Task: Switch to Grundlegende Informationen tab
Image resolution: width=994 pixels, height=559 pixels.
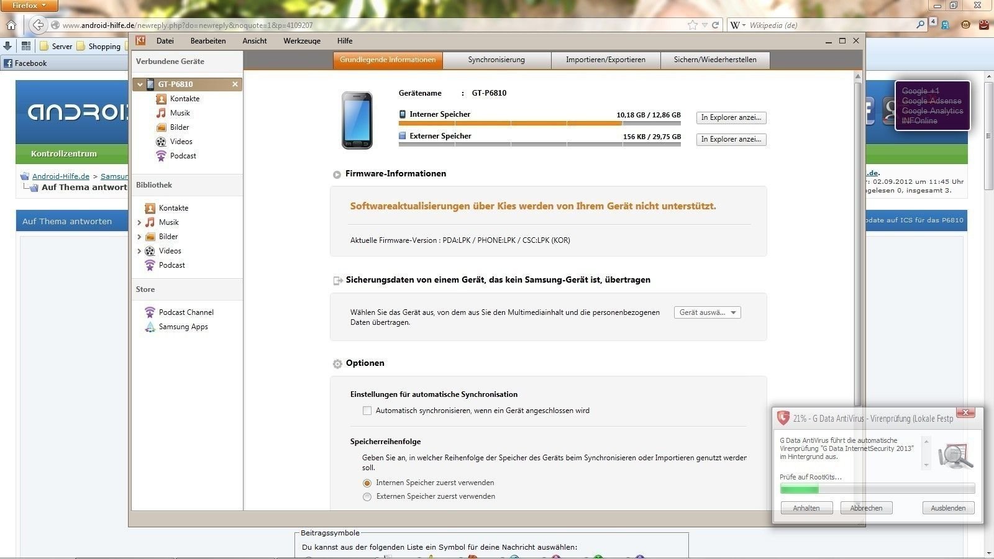Action: tap(388, 60)
